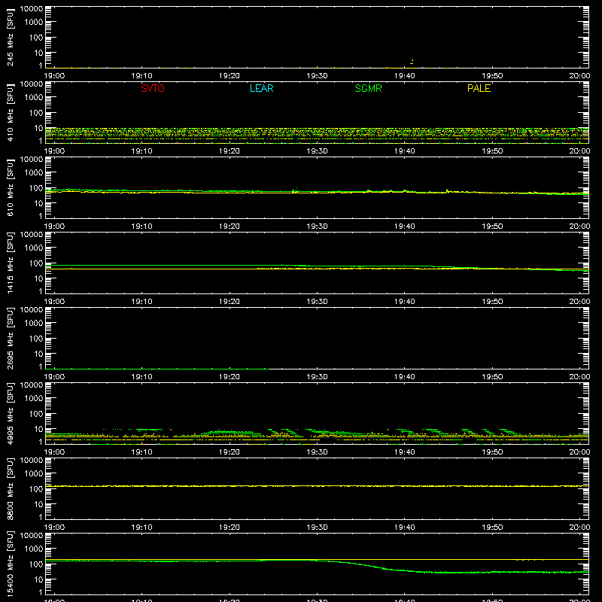Viewport: 602px width, 602px height.
Task: Click the 10 tick on the 15400 MHz axis
Action: tap(38, 579)
